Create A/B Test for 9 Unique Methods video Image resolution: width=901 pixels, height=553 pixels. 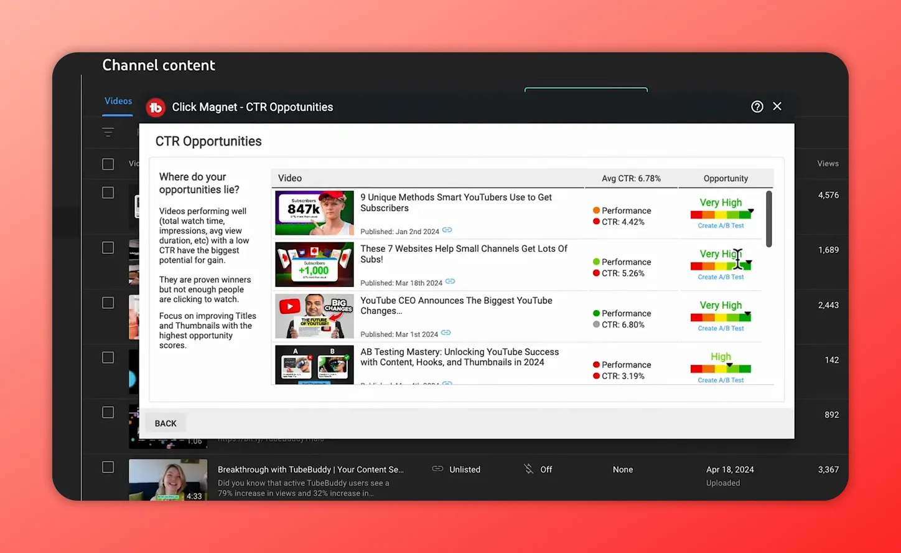(x=721, y=225)
